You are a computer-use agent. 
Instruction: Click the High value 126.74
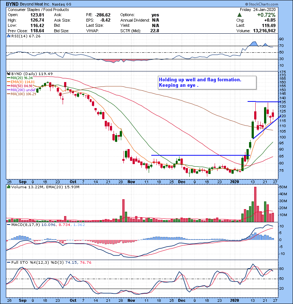tap(37, 20)
